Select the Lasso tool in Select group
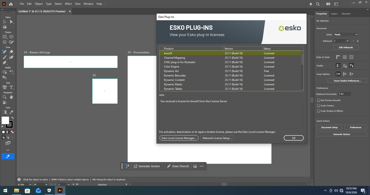370x195 pixels. coord(5,27)
